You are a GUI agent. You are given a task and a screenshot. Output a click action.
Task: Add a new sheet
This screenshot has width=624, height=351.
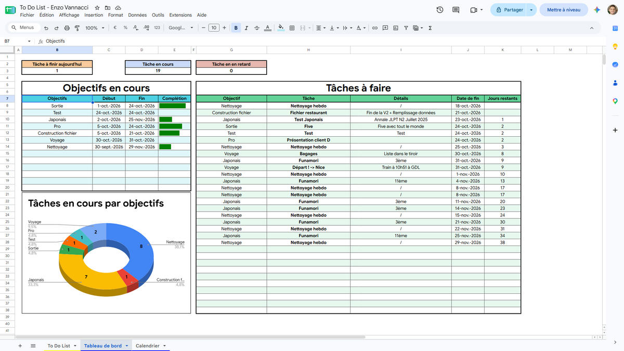point(20,346)
